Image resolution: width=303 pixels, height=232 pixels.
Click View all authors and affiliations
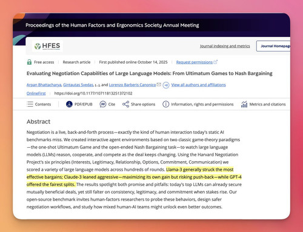point(198,85)
